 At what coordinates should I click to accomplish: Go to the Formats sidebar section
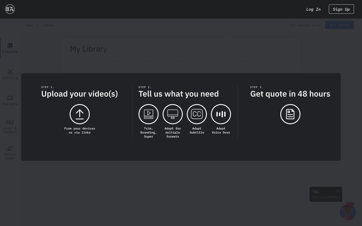(x=10, y=100)
